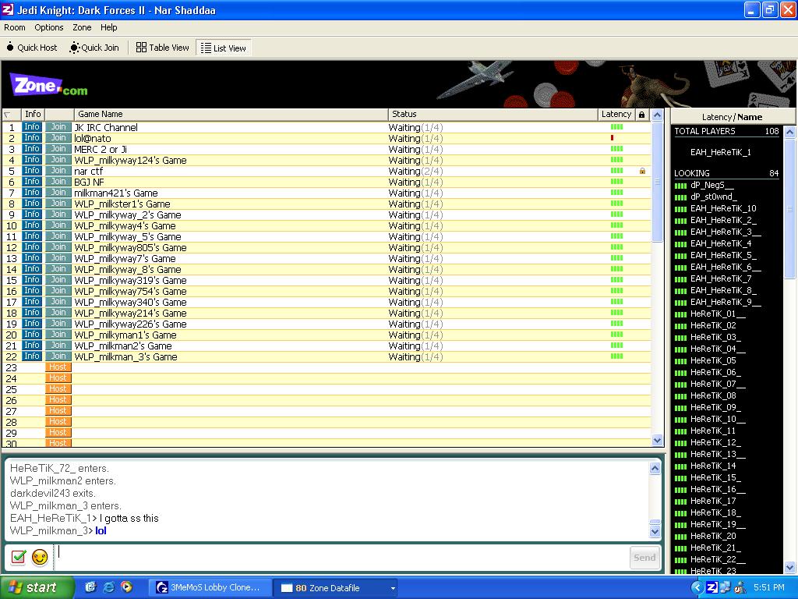The height and width of the screenshot is (599, 798).
Task: Select player HeReTiK_14 in list
Action: click(713, 466)
